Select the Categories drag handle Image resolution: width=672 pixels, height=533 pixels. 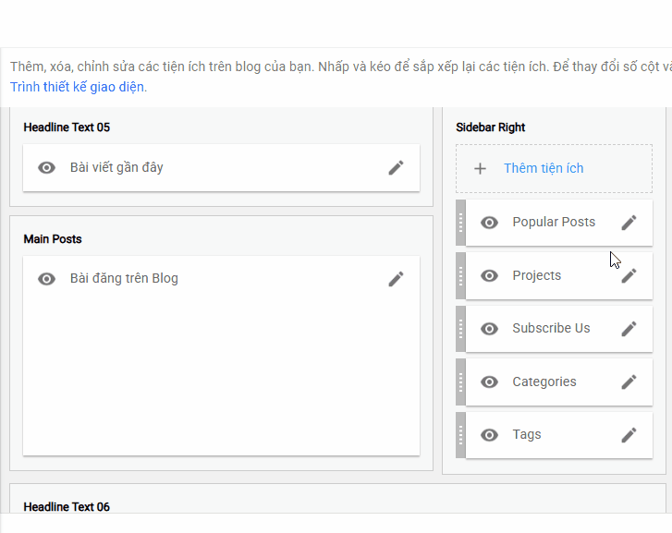pos(460,382)
